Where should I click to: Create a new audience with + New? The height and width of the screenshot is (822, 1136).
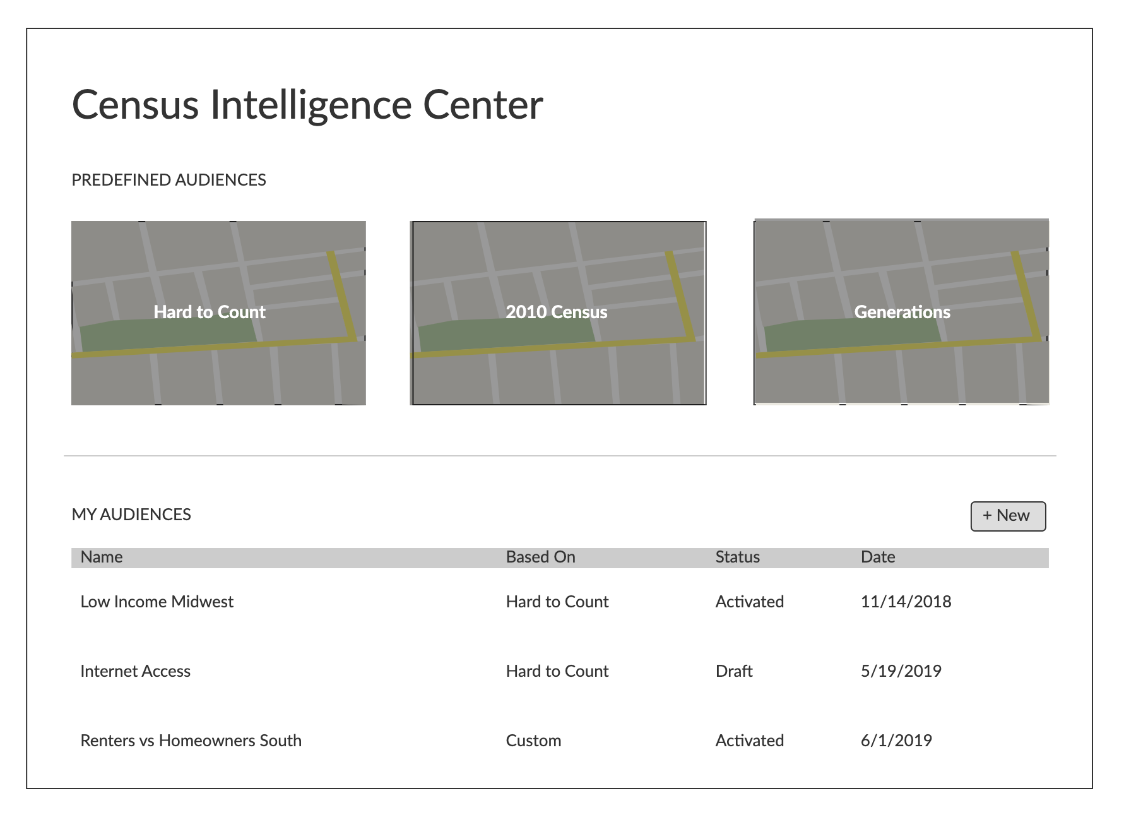[x=1008, y=516]
